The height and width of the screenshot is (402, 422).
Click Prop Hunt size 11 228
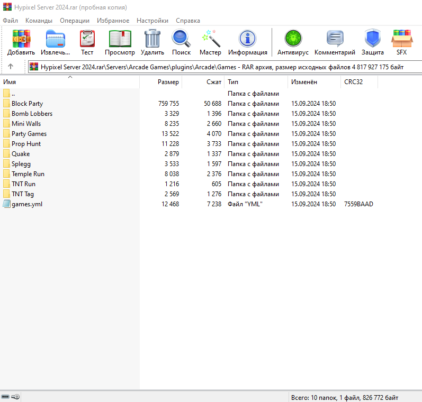coord(170,144)
